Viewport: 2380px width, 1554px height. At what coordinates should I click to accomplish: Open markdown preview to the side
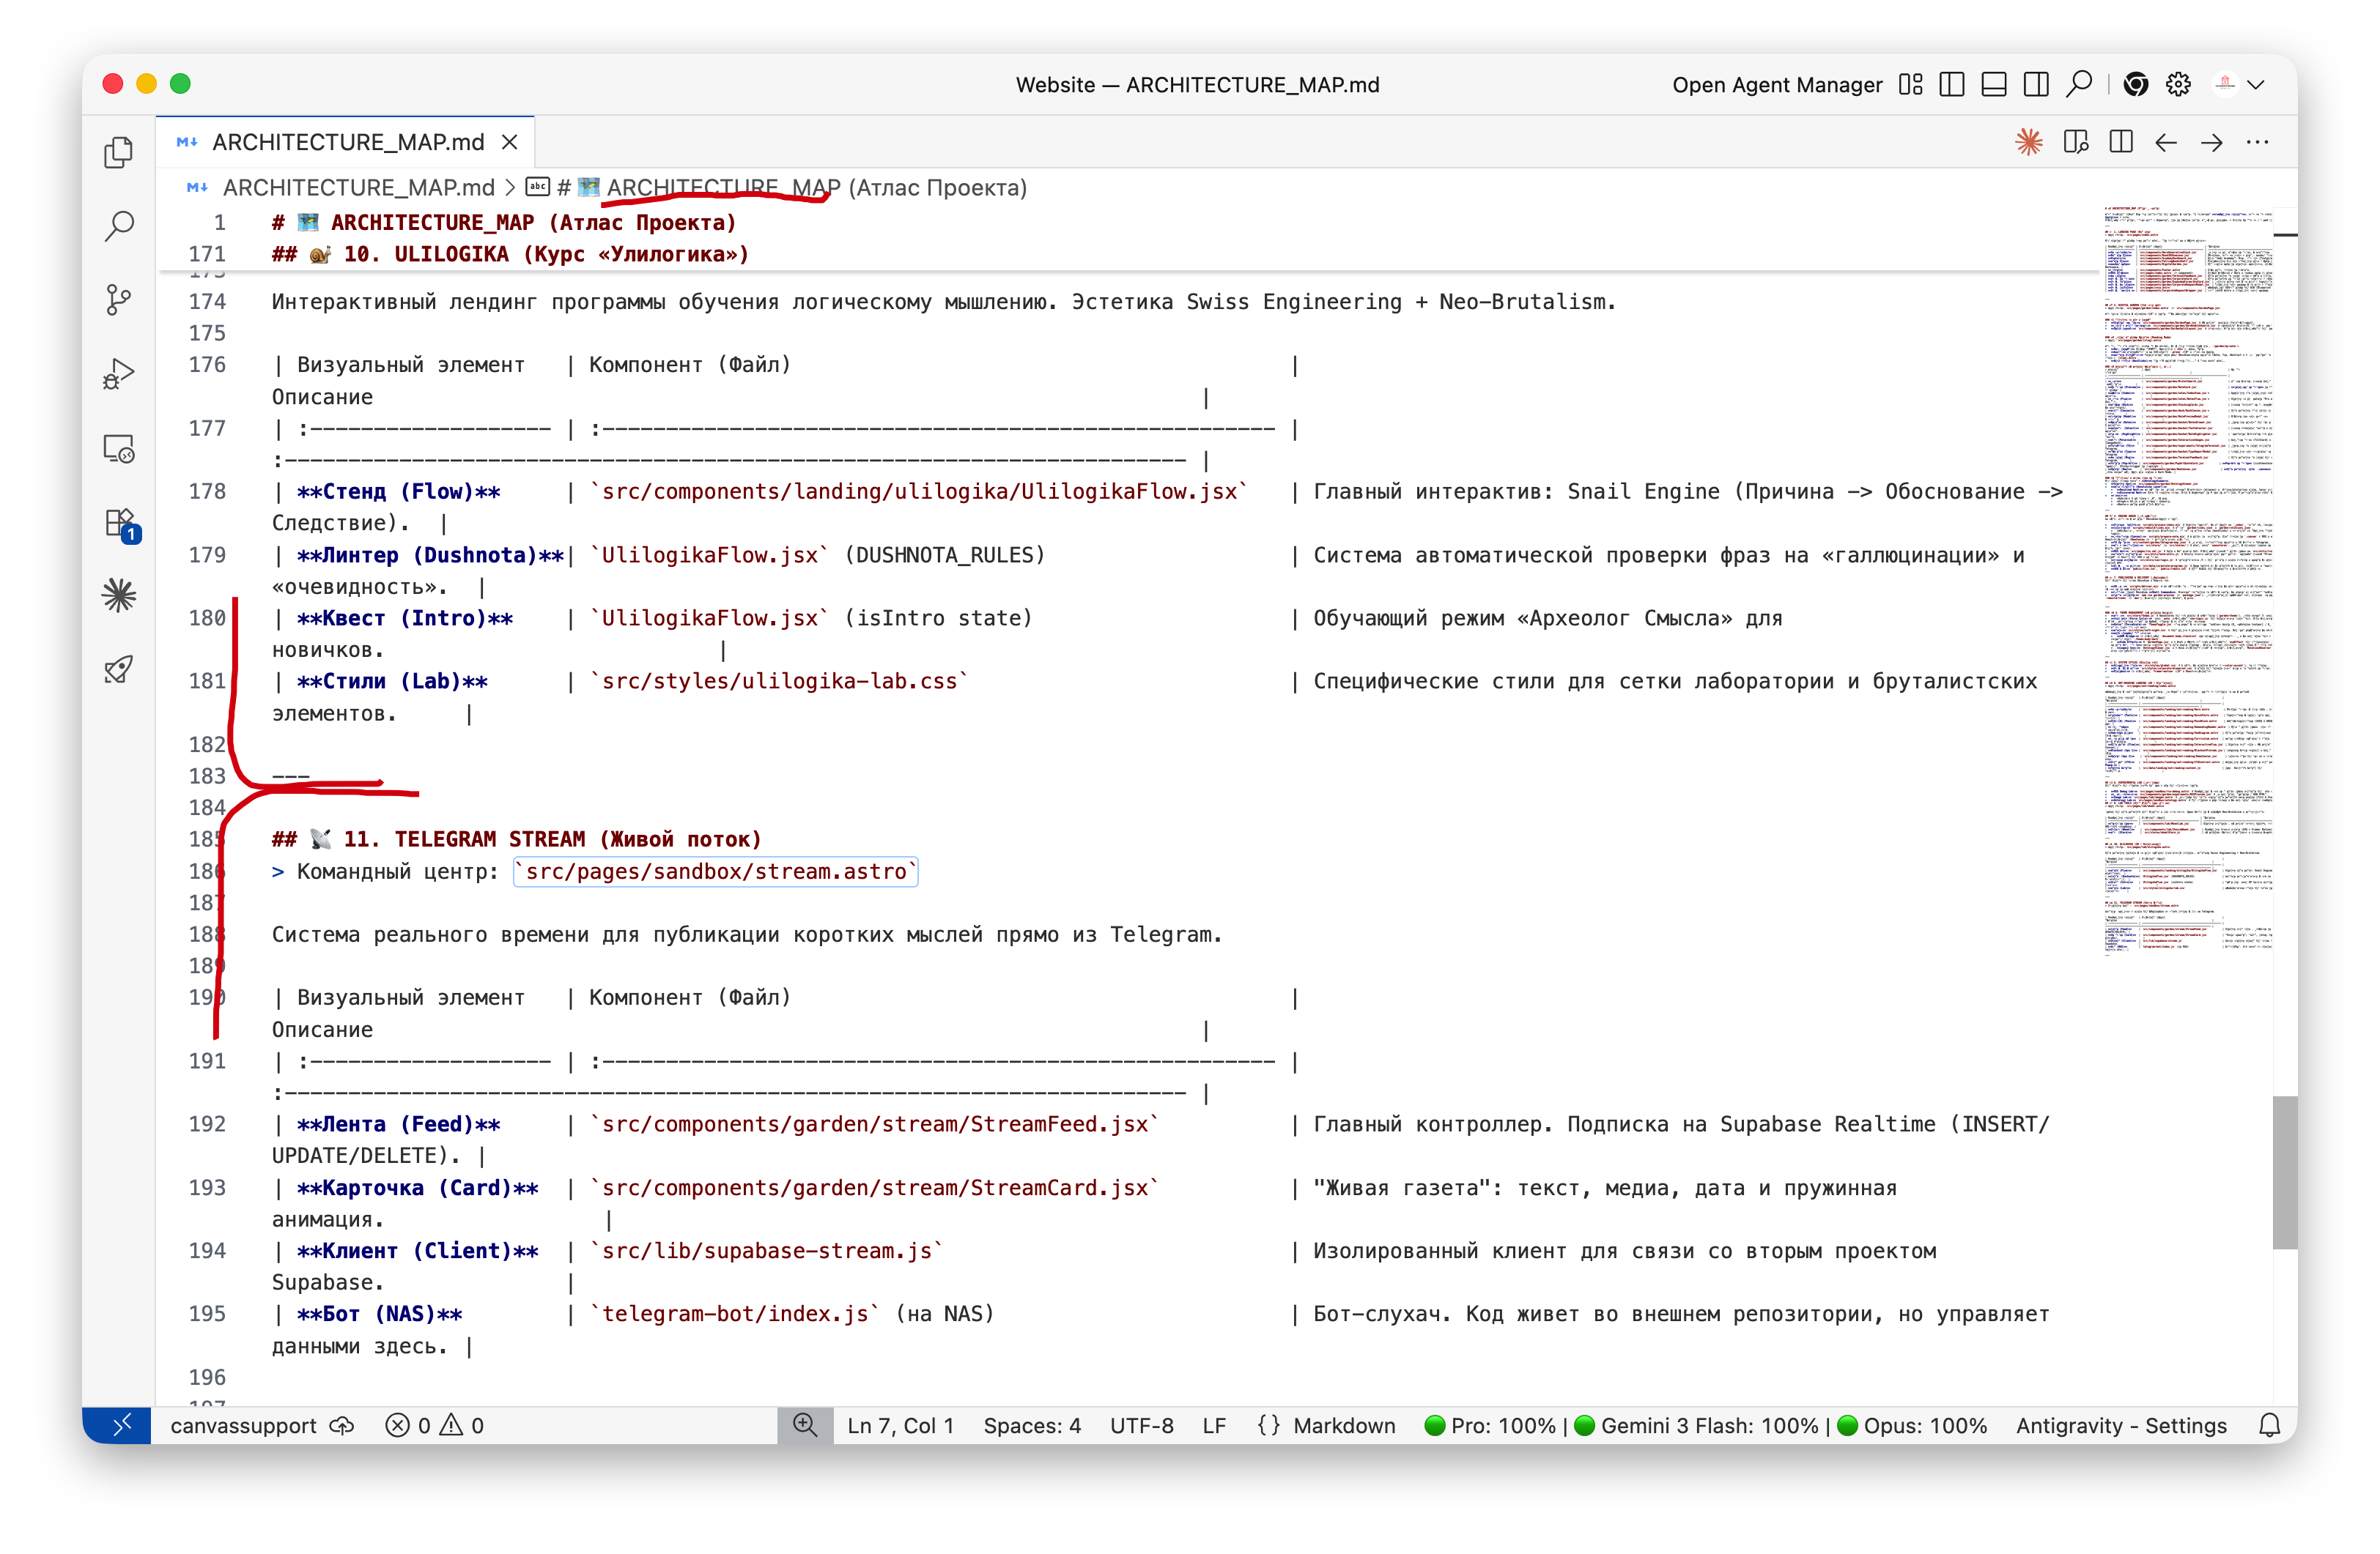click(2075, 142)
